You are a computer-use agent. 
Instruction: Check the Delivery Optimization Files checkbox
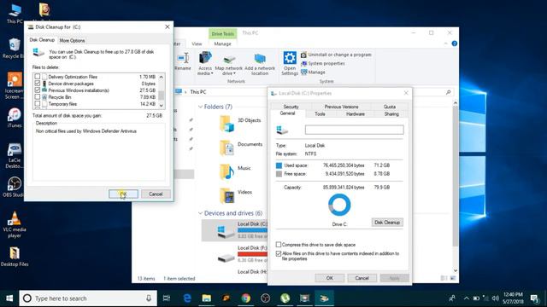[x=38, y=77]
